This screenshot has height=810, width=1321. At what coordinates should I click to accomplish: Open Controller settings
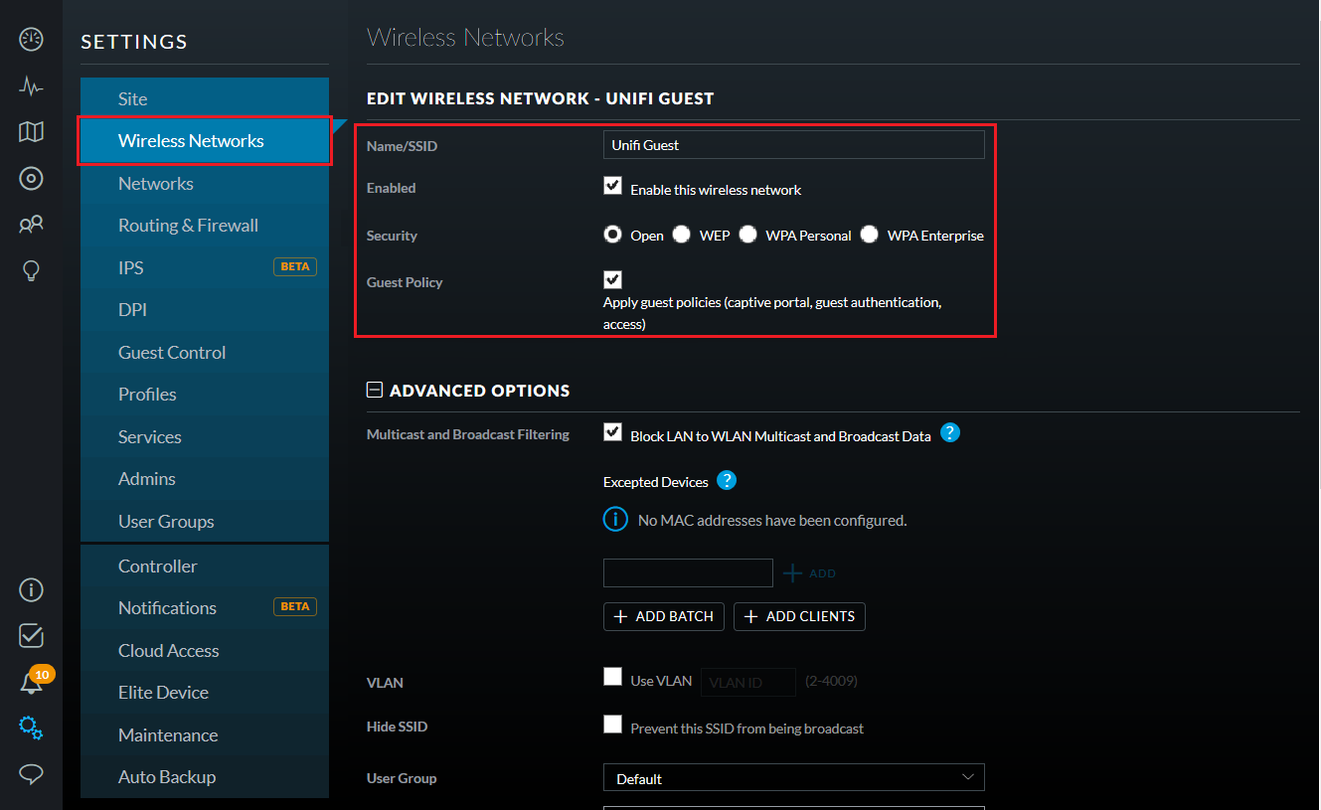pos(205,566)
